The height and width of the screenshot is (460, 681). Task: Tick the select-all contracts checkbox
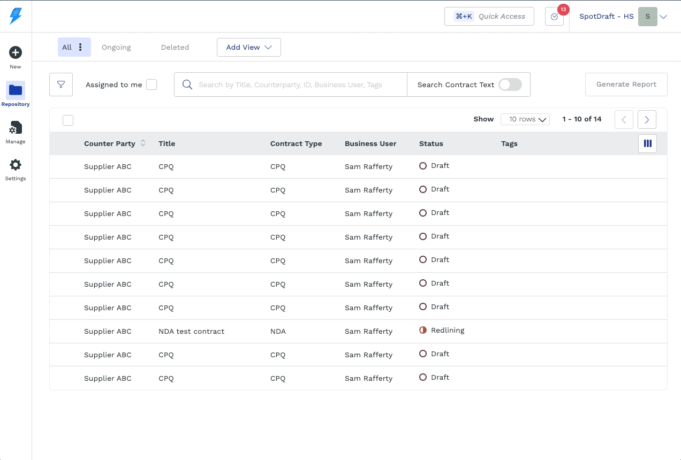coord(68,120)
